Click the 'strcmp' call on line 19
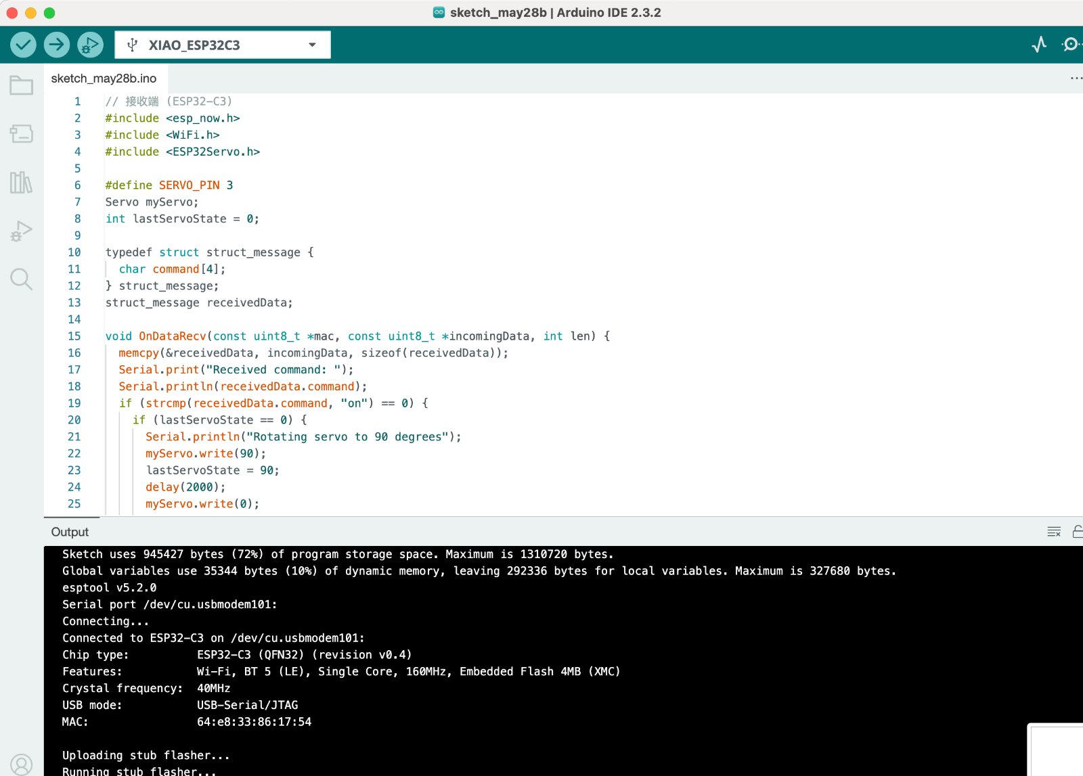This screenshot has height=776, width=1083. tap(166, 404)
